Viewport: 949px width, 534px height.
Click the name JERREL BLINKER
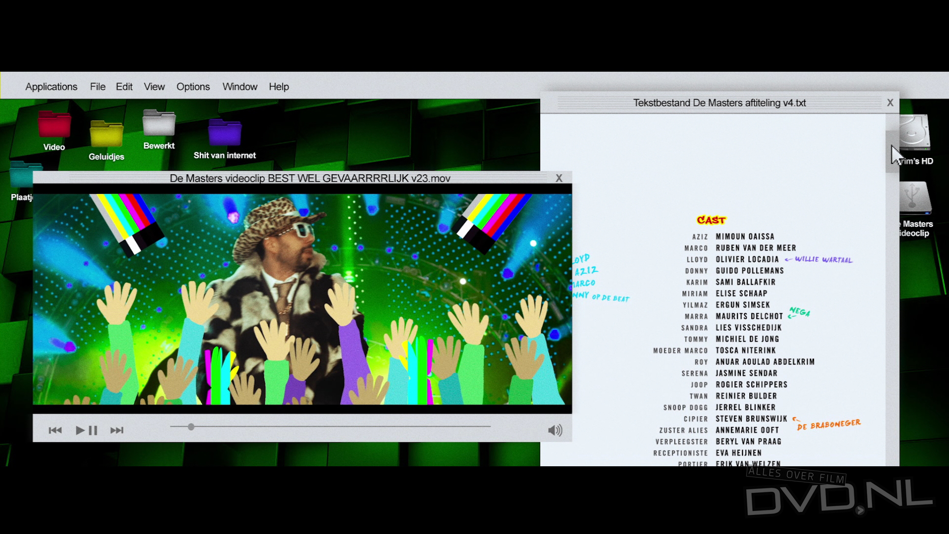745,407
